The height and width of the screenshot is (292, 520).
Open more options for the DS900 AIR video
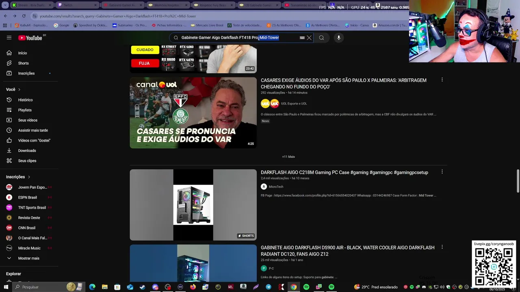(442, 247)
